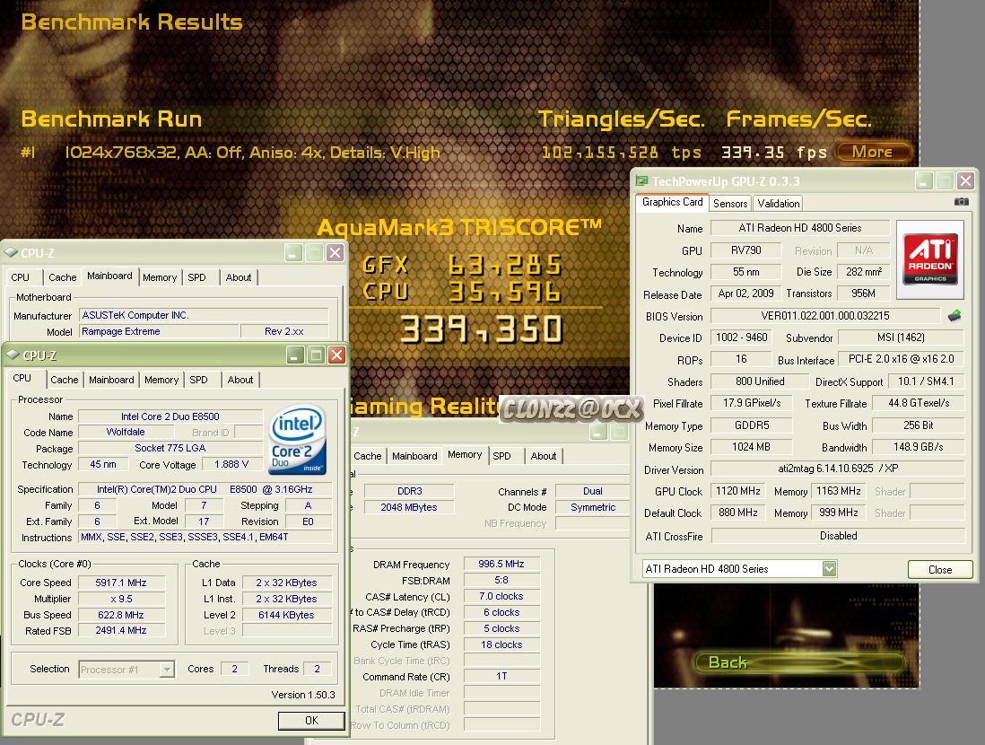
Task: Open SPD tab in CPU-Z Memory window
Action: (x=501, y=456)
